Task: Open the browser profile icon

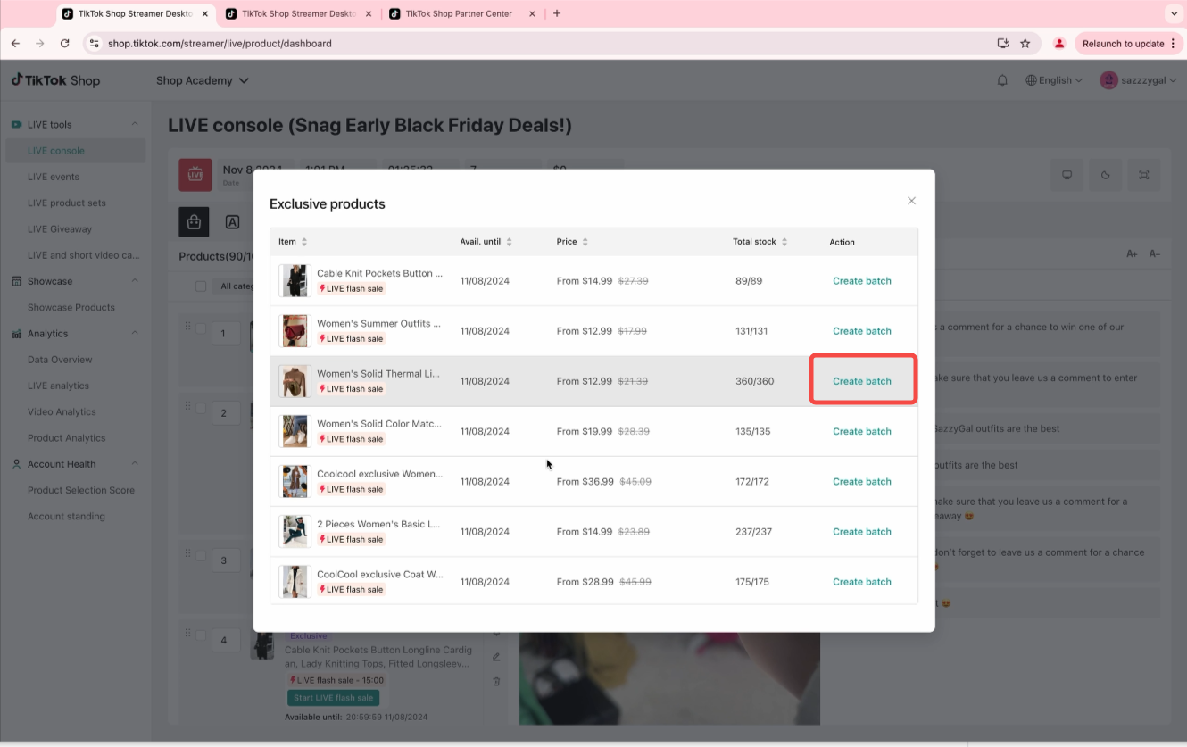Action: pyautogui.click(x=1059, y=43)
